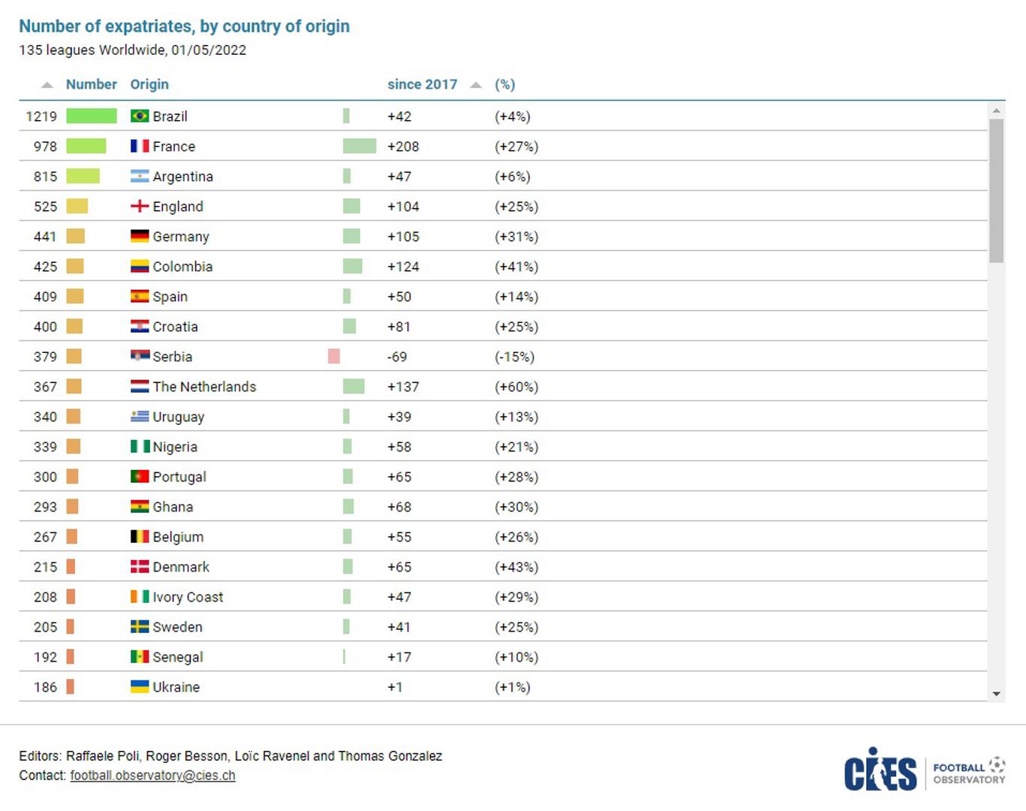Click the France flag icon

point(140,146)
